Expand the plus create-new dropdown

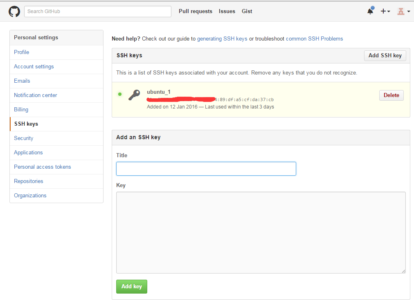[x=385, y=11]
